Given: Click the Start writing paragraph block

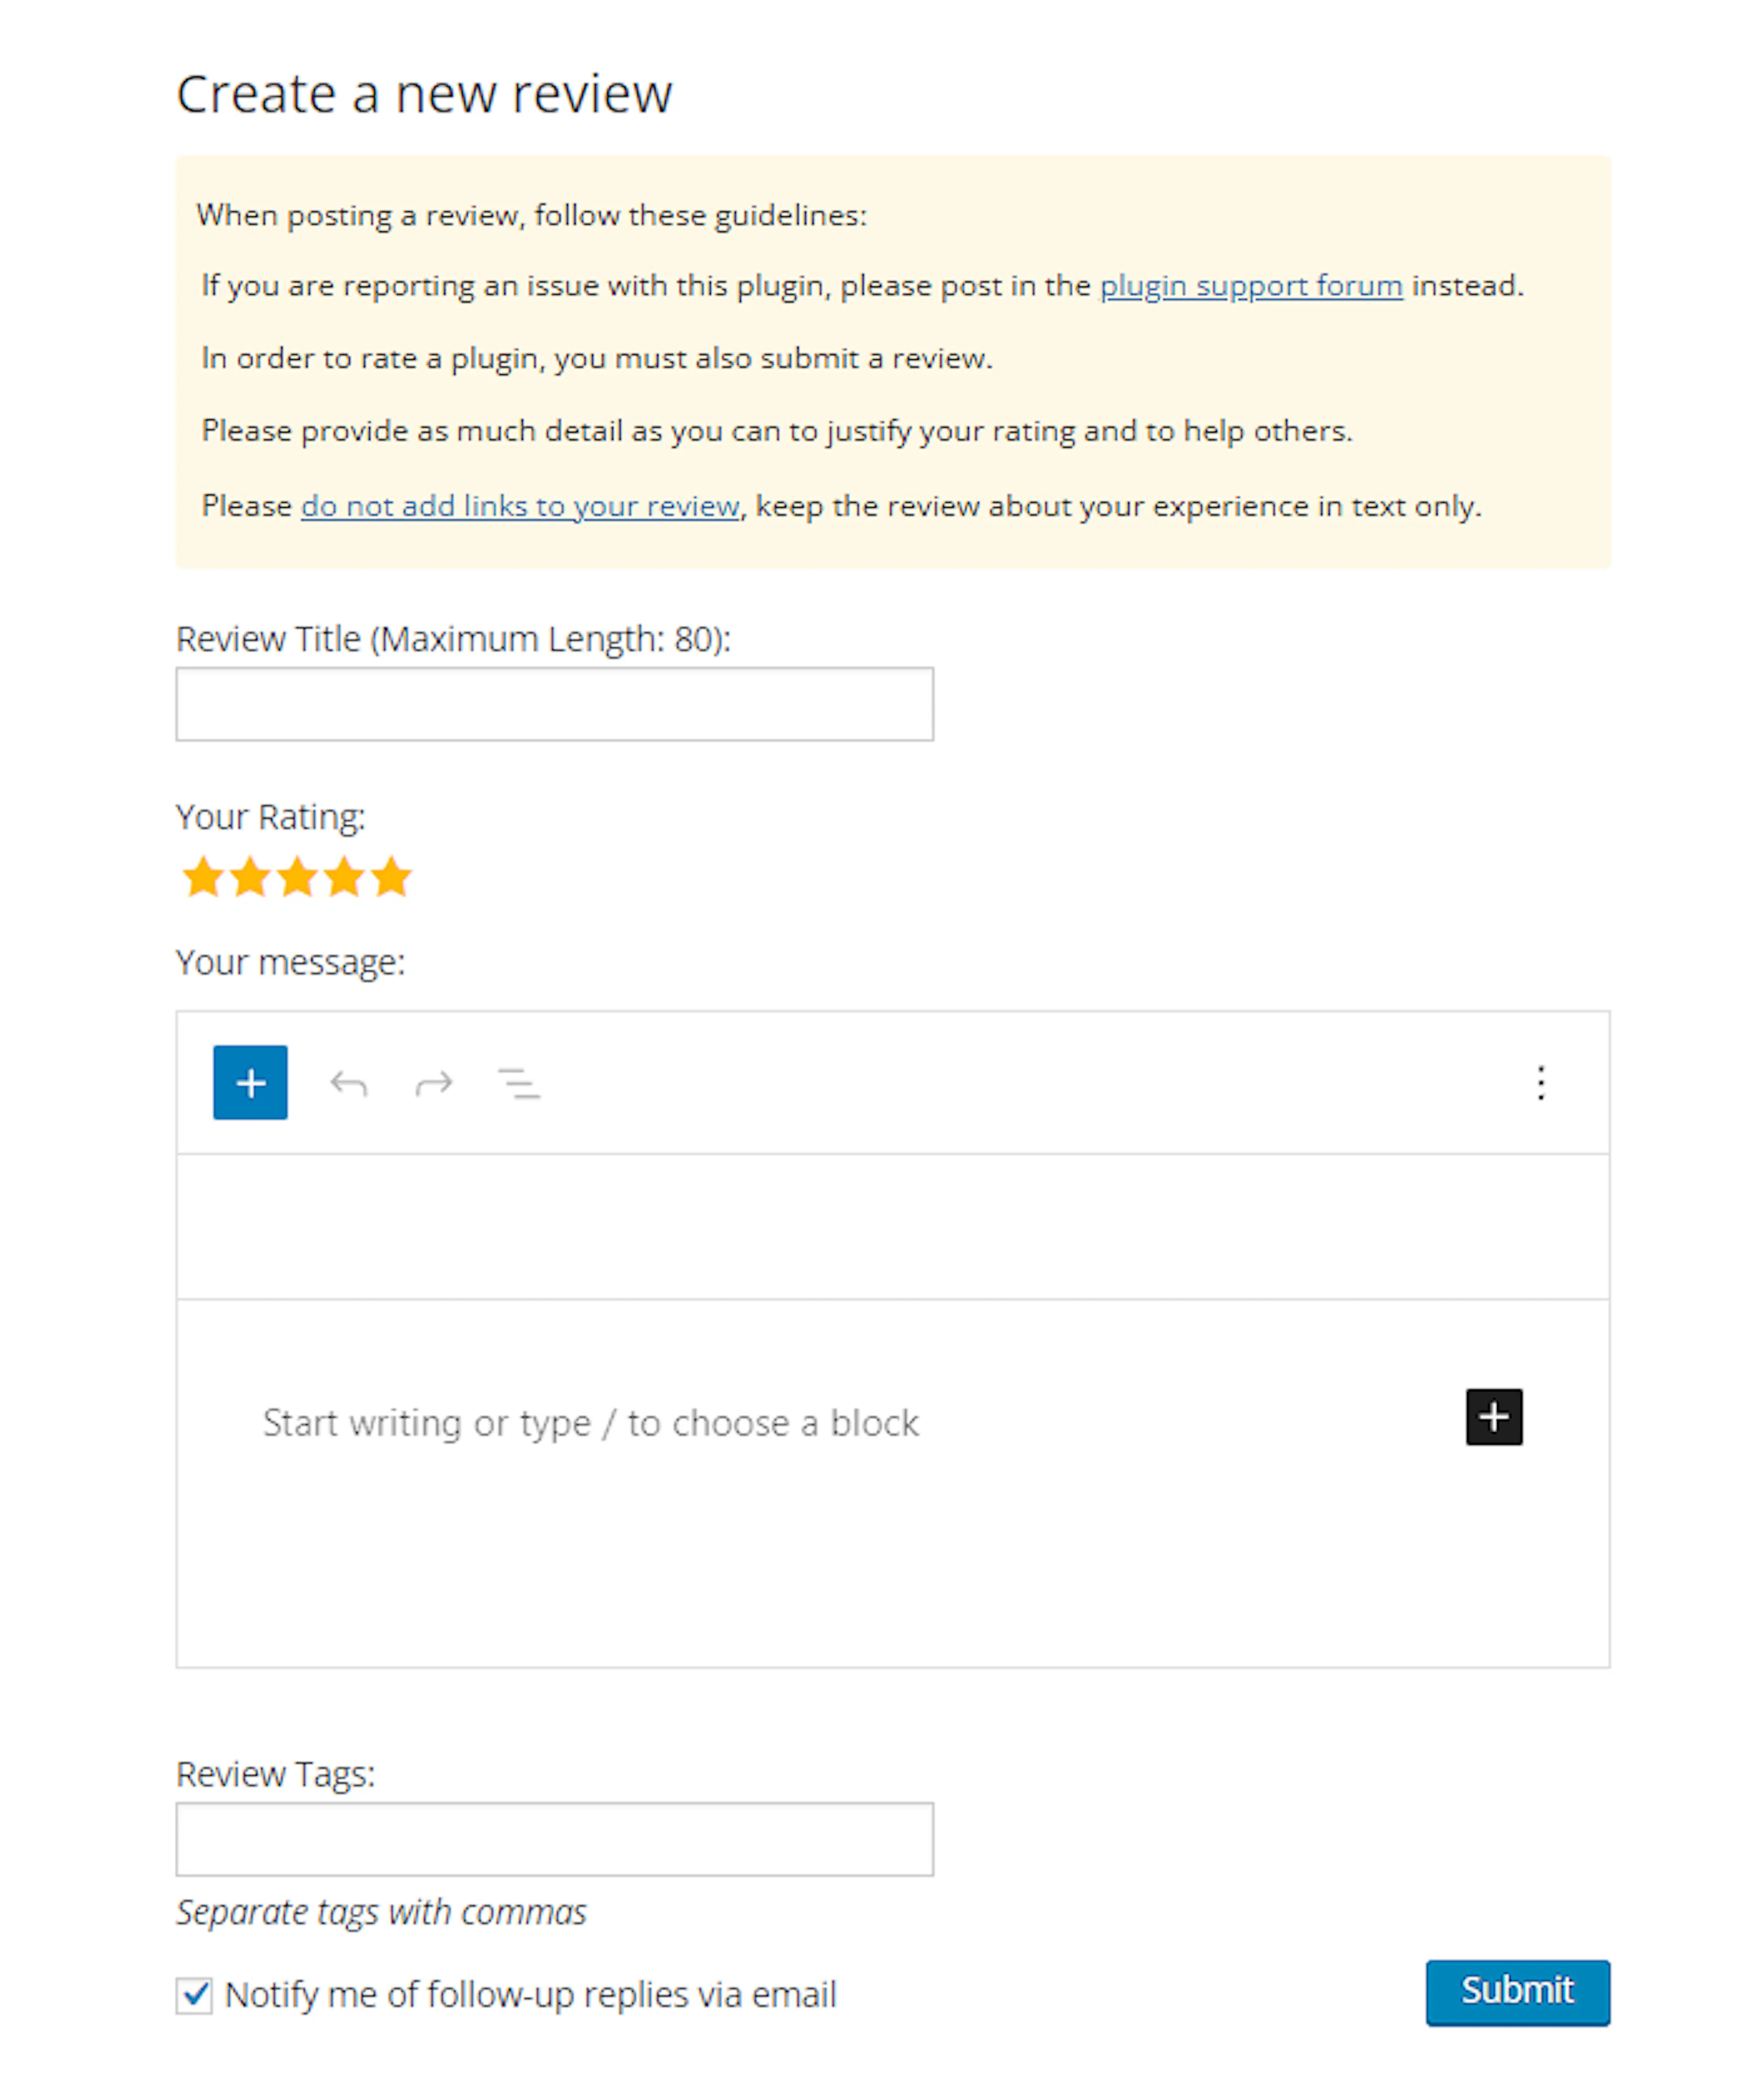Looking at the screenshot, I should pos(590,1423).
